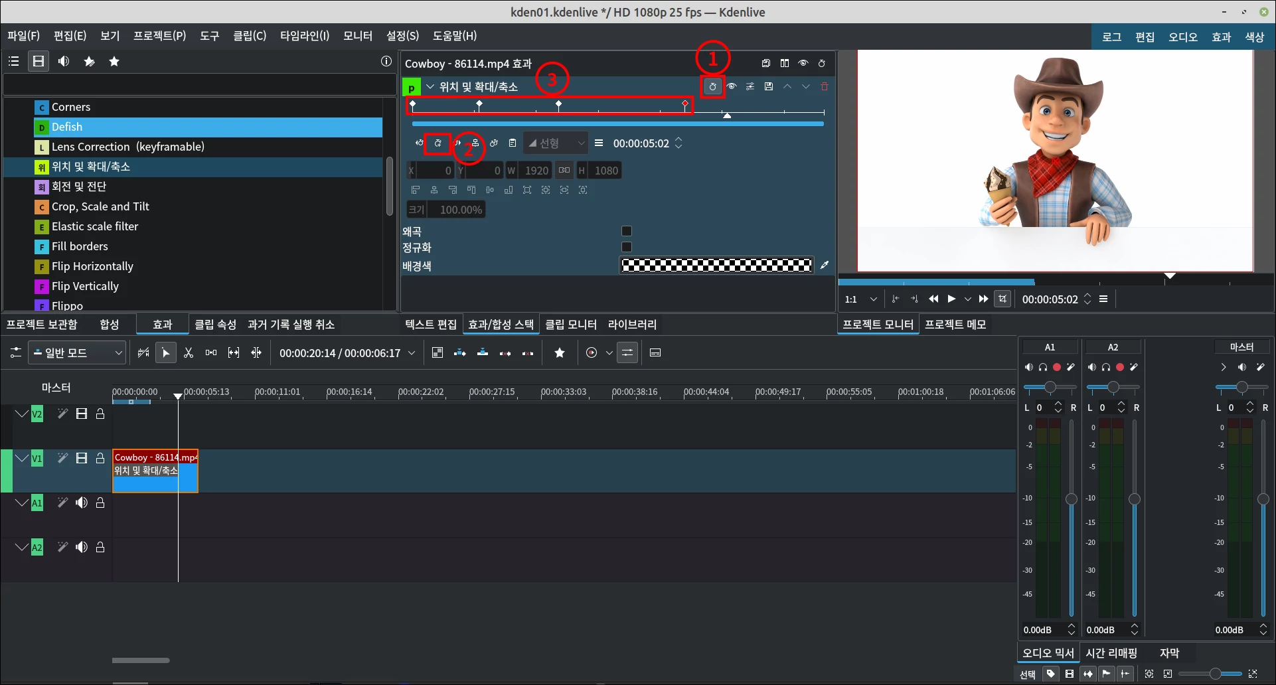Switch to 로그 workspace
The image size is (1276, 685).
[1112, 37]
